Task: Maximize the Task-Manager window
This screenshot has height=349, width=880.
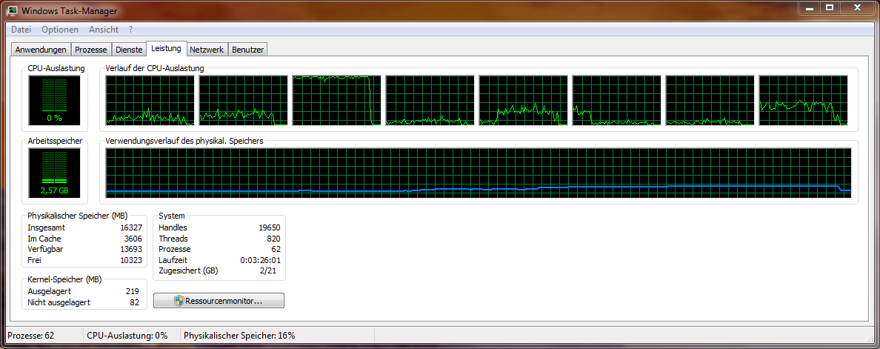Action: [829, 7]
